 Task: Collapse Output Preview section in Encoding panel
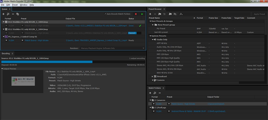(2, 69)
